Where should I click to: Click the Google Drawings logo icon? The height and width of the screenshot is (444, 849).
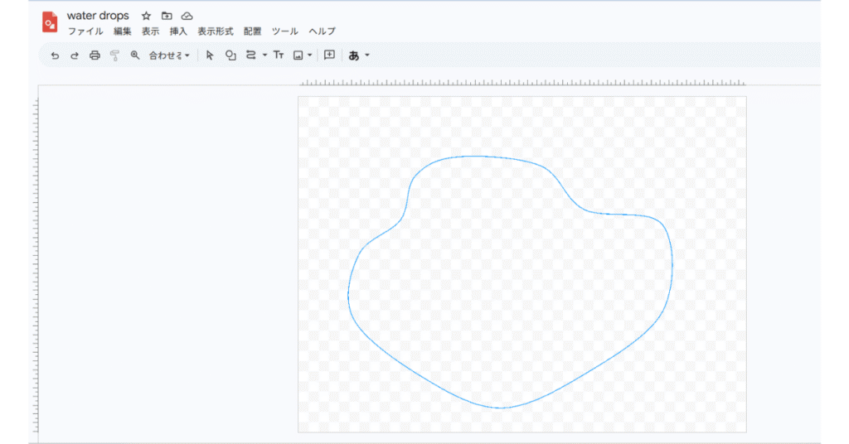pos(50,22)
